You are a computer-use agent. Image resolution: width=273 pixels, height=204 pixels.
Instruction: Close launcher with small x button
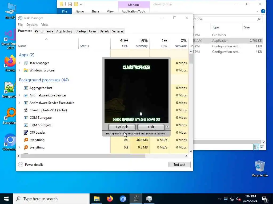[167, 127]
